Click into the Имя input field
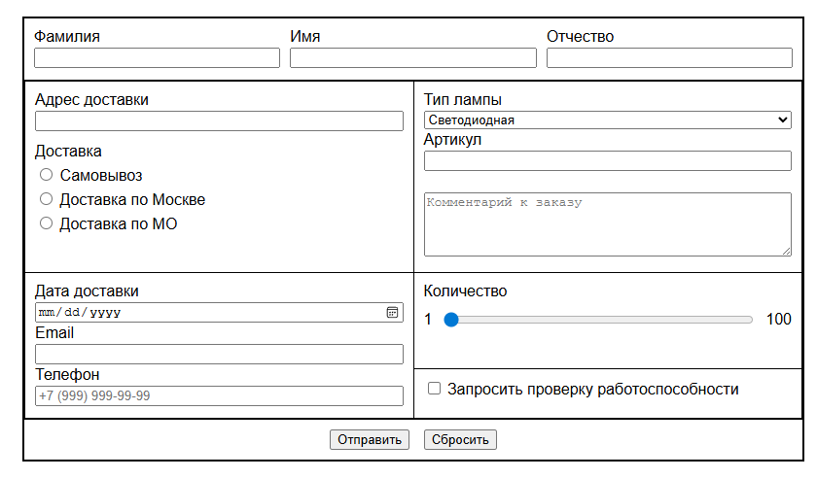This screenshot has width=817, height=479. coord(412,58)
